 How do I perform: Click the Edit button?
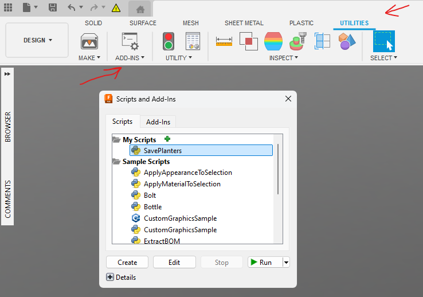point(174,262)
